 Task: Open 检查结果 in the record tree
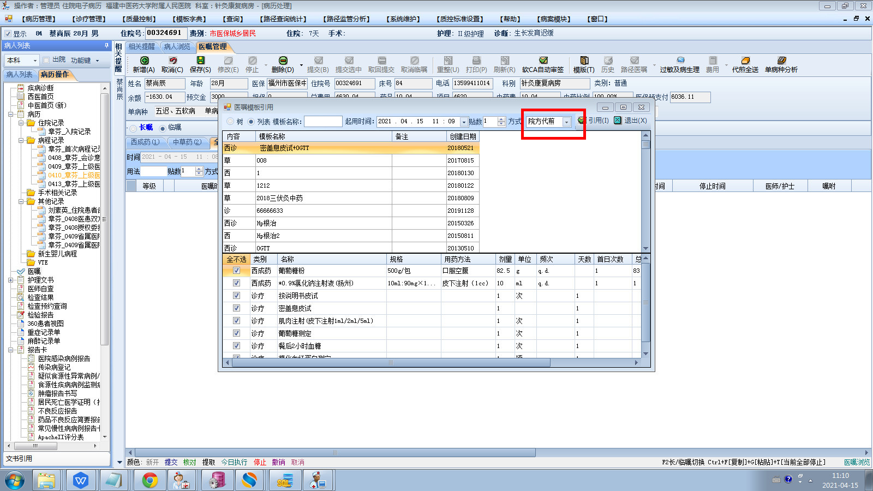click(x=40, y=297)
